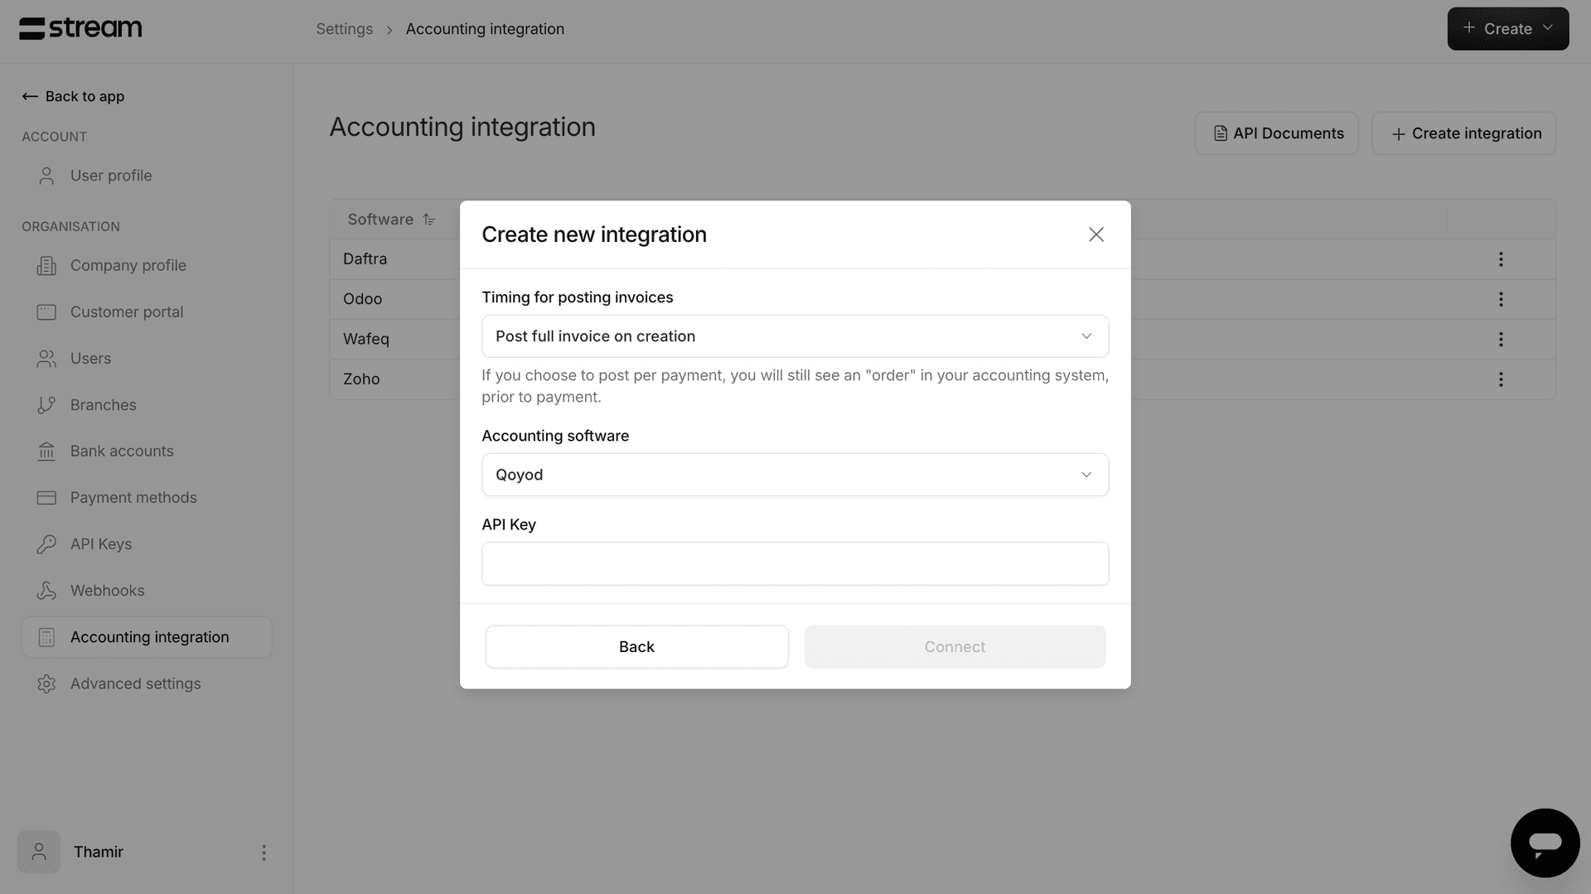The height and width of the screenshot is (894, 1591).
Task: Open the chat support bubble
Action: coord(1545,843)
